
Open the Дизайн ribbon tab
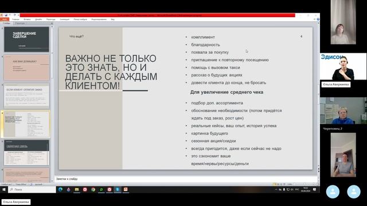click(x=38, y=19)
